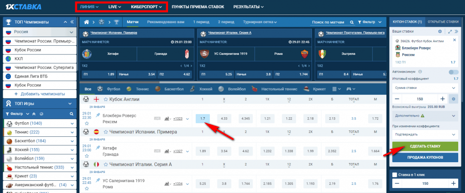This screenshot has width=465, height=193.
Task: Click the ПРОДАЖА КУПОНОВ button
Action: pyautogui.click(x=425, y=157)
